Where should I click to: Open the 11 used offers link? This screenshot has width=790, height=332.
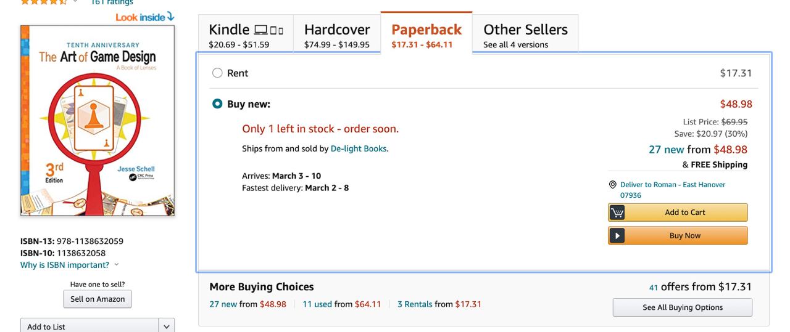click(317, 304)
